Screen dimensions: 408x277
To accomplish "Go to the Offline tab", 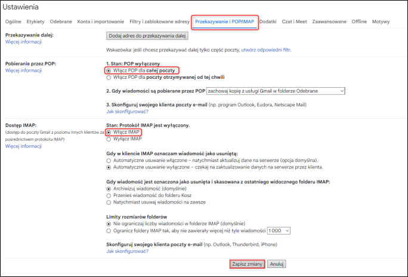I will tap(359, 21).
